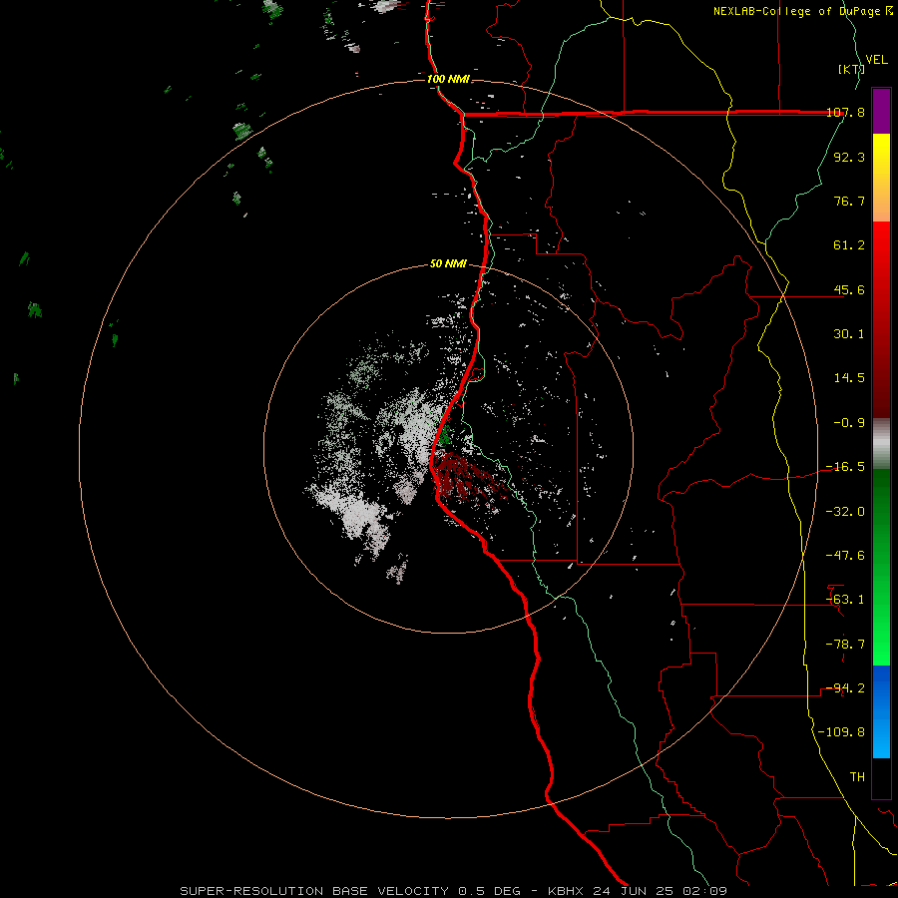Image resolution: width=898 pixels, height=898 pixels.
Task: Click the -32.0 velocity scale value
Action: point(845,512)
